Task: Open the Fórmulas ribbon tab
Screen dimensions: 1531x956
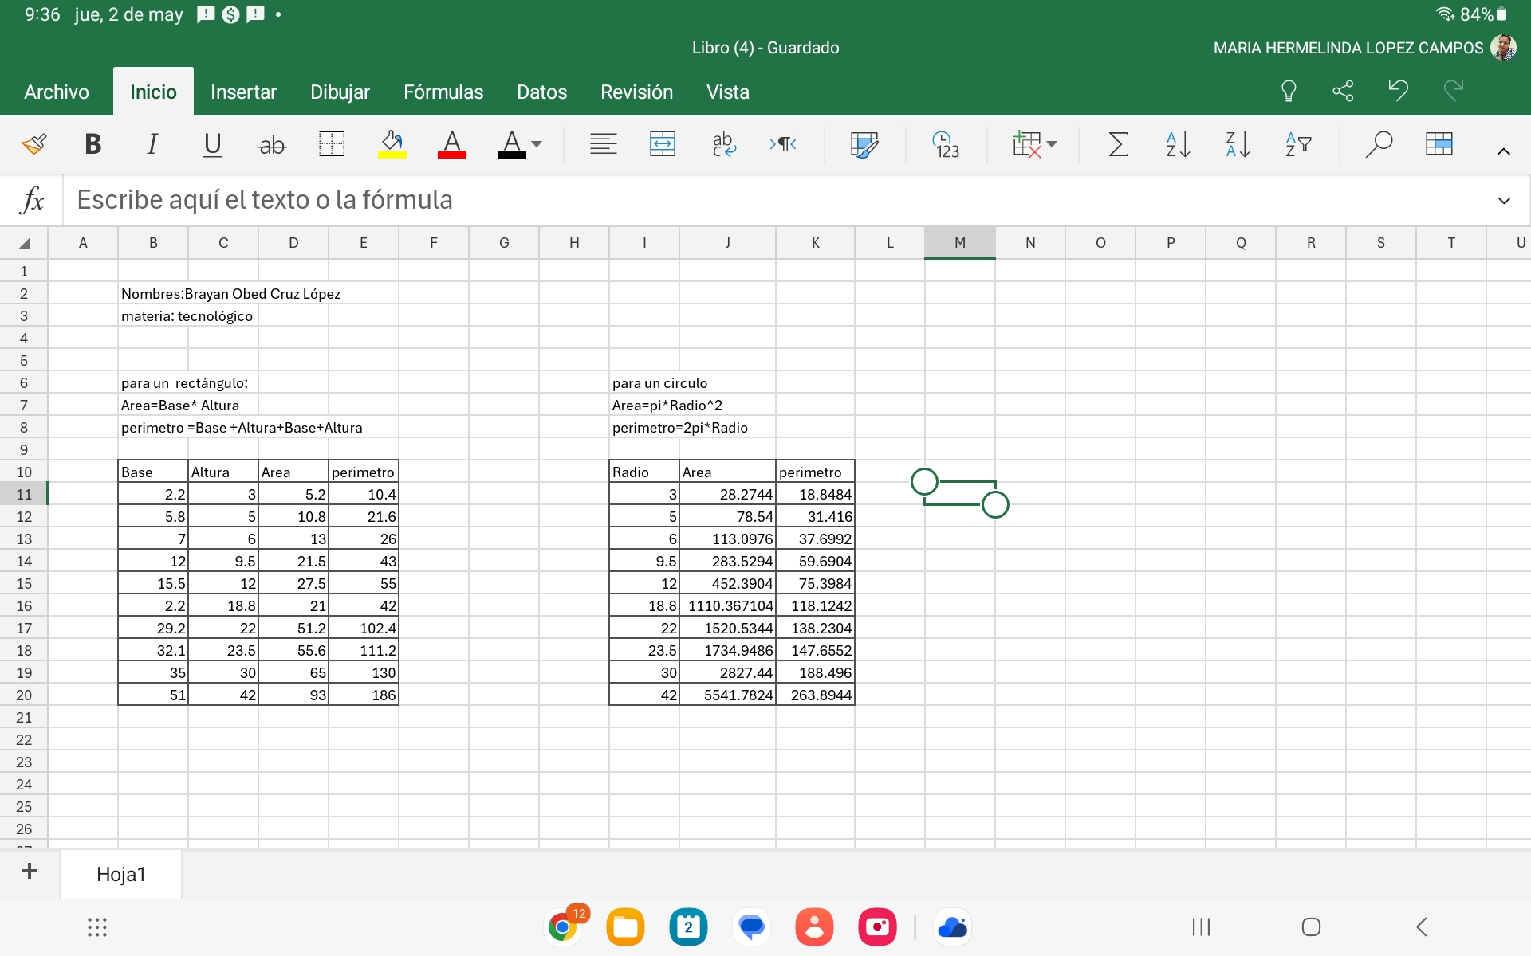Action: 443,92
